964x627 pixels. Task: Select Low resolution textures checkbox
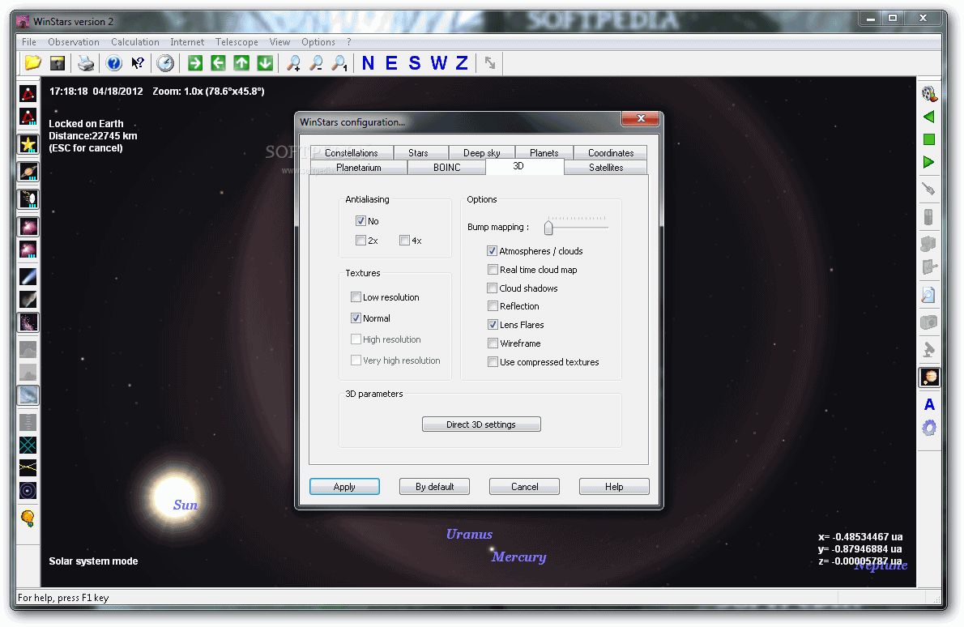[356, 297]
